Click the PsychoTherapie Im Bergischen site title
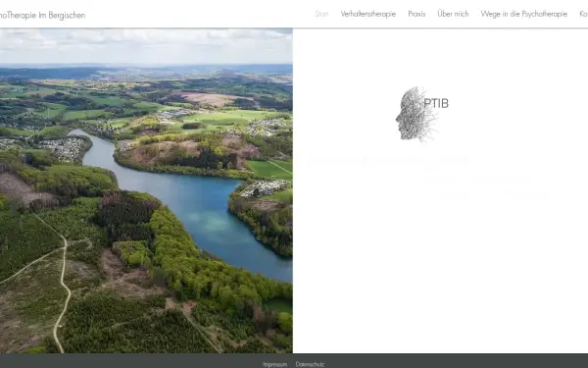The width and height of the screenshot is (588, 368). click(x=42, y=16)
